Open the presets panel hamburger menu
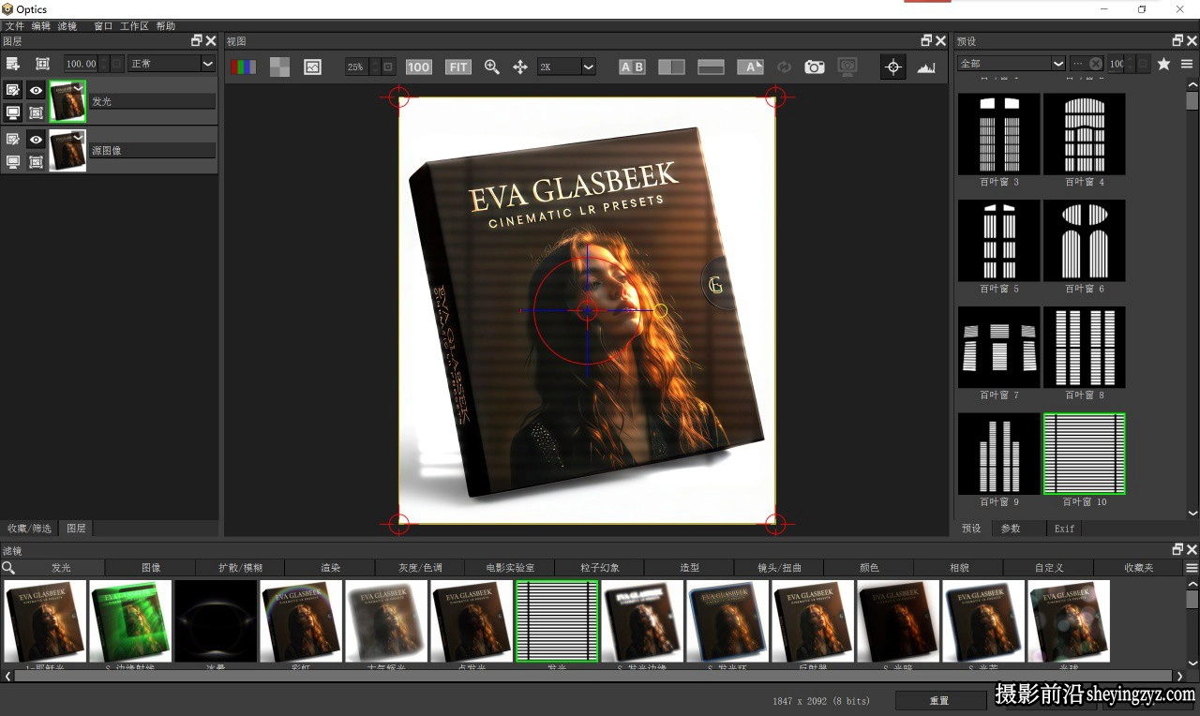Viewport: 1200px width, 716px height. [x=1187, y=64]
